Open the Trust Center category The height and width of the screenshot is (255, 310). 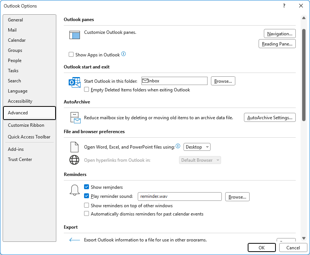tap(29, 159)
